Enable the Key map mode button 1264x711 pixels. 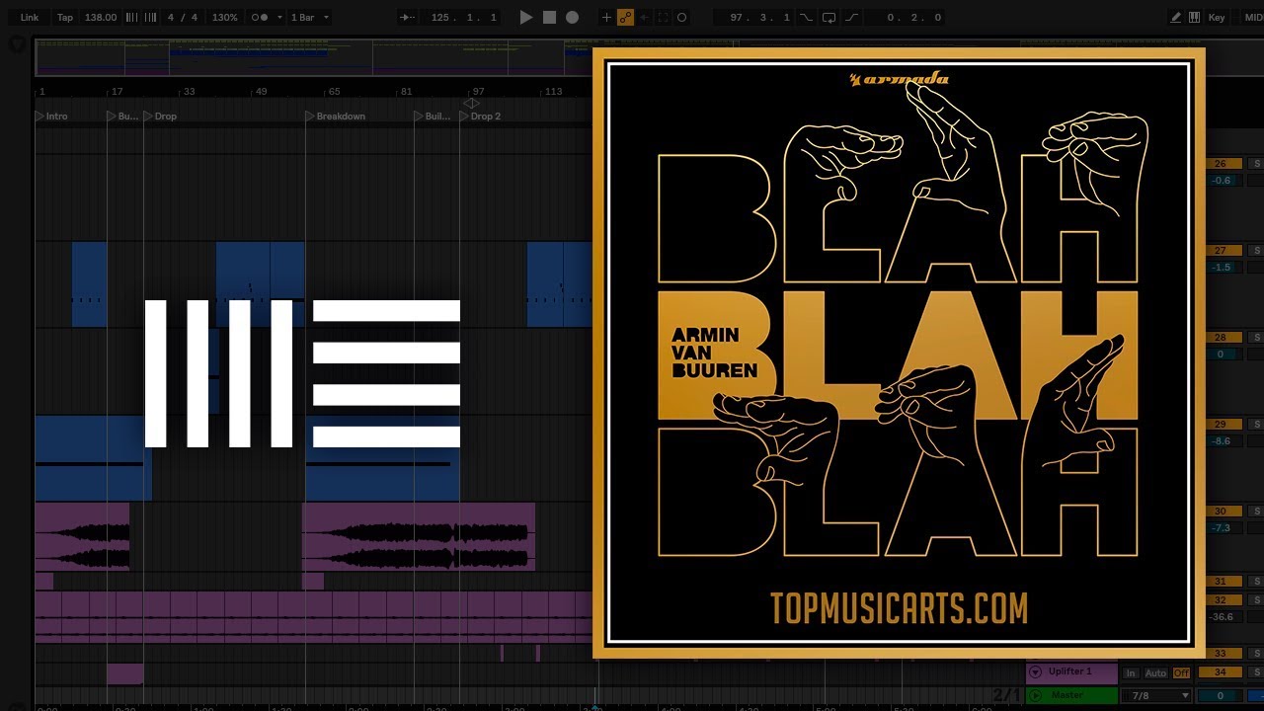[x=1217, y=18]
